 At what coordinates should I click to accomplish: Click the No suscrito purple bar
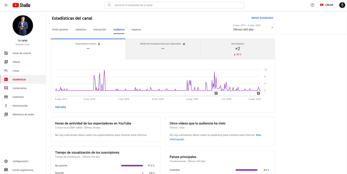[132, 166]
